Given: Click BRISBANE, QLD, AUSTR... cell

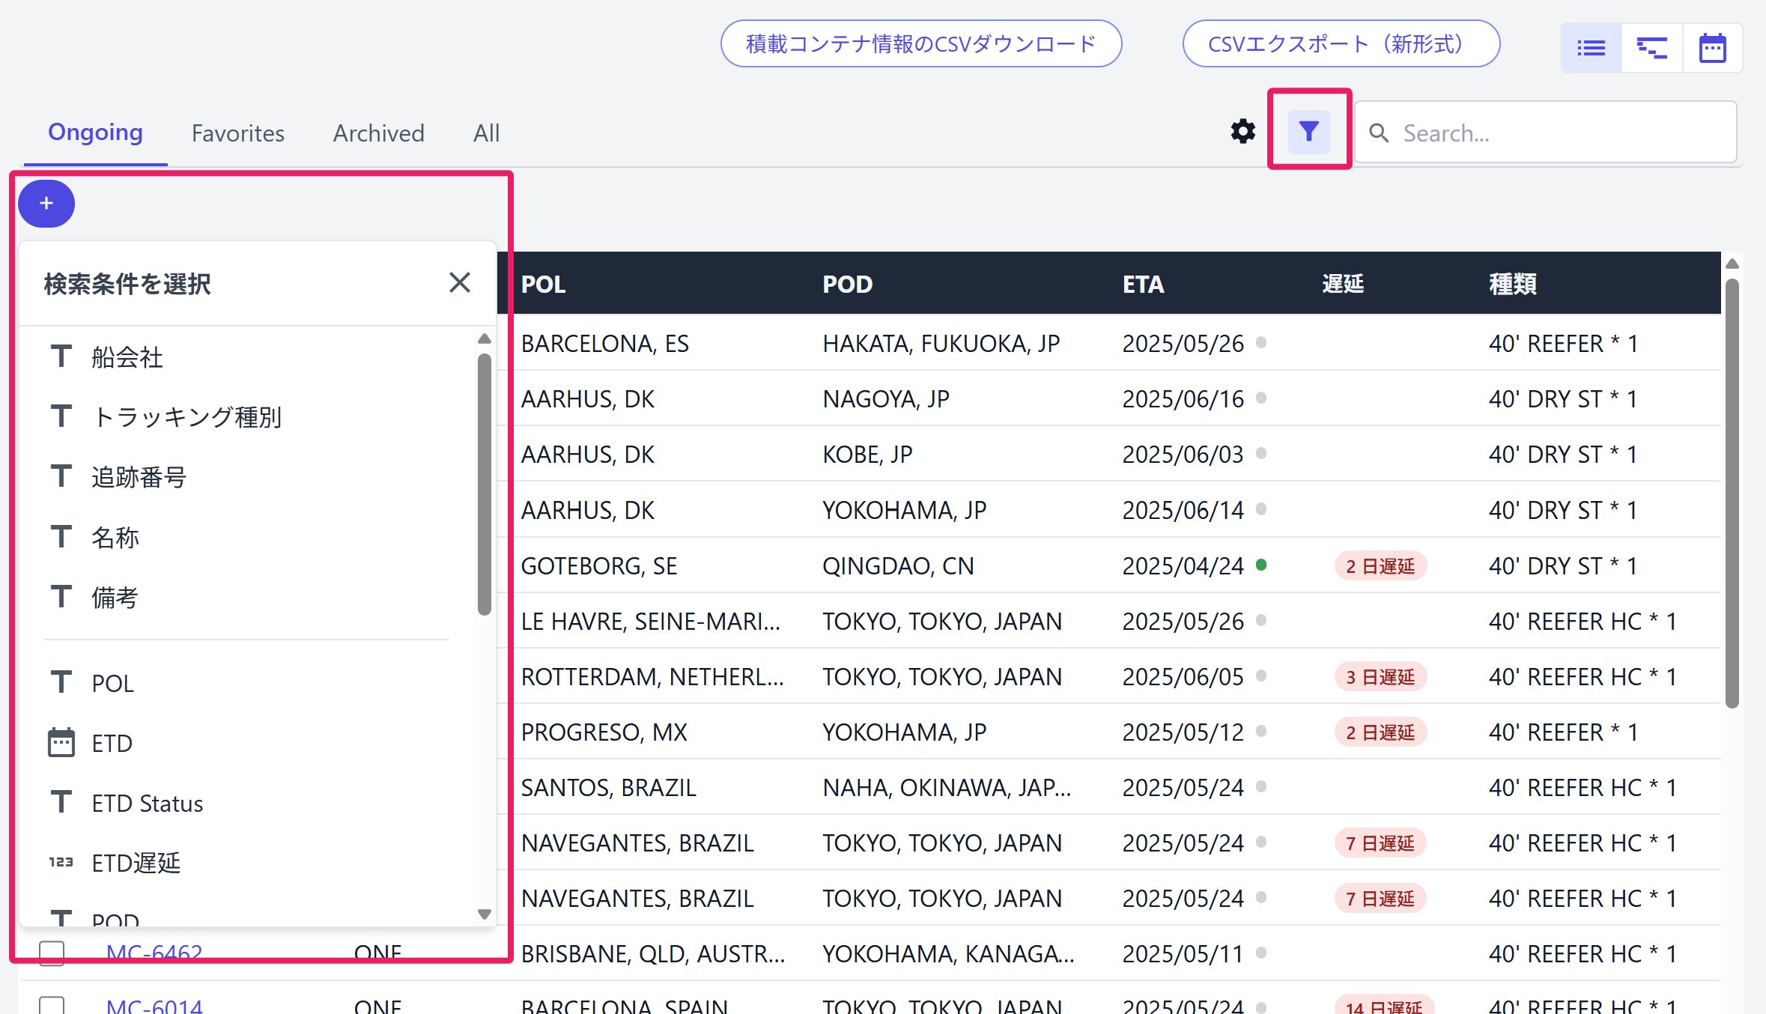Looking at the screenshot, I should (x=653, y=953).
